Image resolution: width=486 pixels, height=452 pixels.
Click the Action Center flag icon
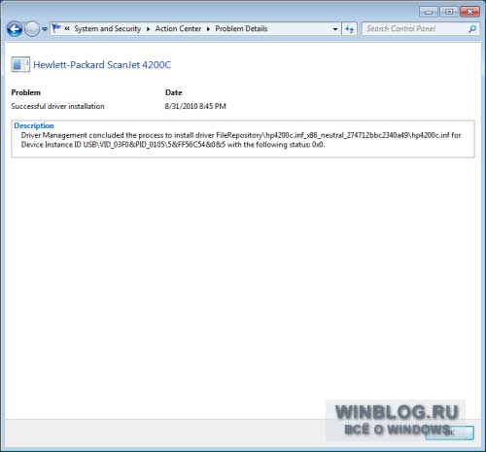pos(56,28)
